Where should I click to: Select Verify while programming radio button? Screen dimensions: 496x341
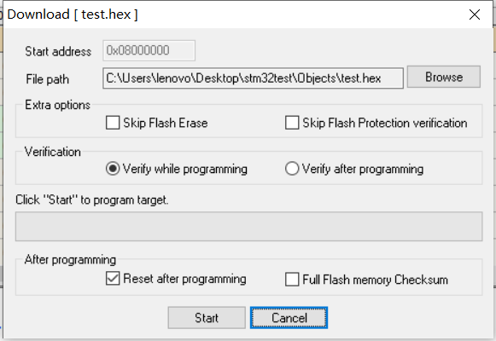tap(113, 169)
